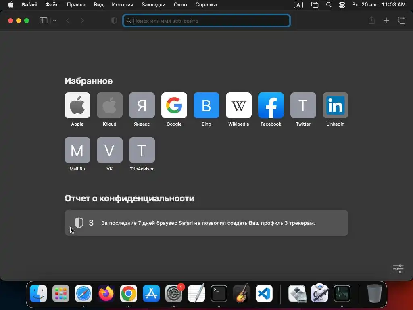
Task: Open start page customization settings
Action: (x=398, y=269)
